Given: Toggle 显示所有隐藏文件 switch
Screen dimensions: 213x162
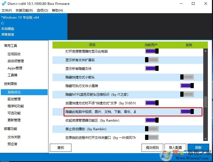Looking at the screenshot, I should click(152, 68).
